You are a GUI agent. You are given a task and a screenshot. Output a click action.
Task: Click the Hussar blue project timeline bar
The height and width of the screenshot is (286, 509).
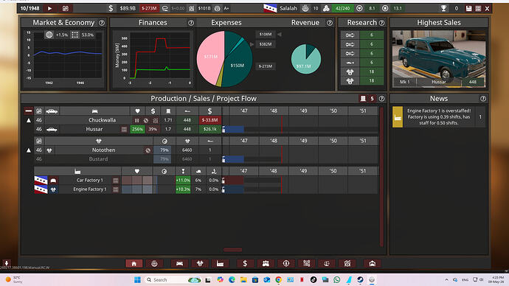click(234, 130)
